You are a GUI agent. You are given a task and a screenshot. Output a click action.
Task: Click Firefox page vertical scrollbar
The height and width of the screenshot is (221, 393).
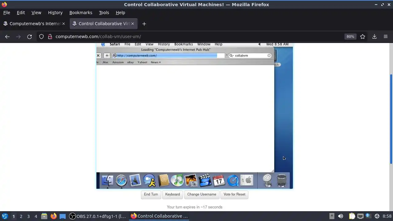click(x=391, y=119)
